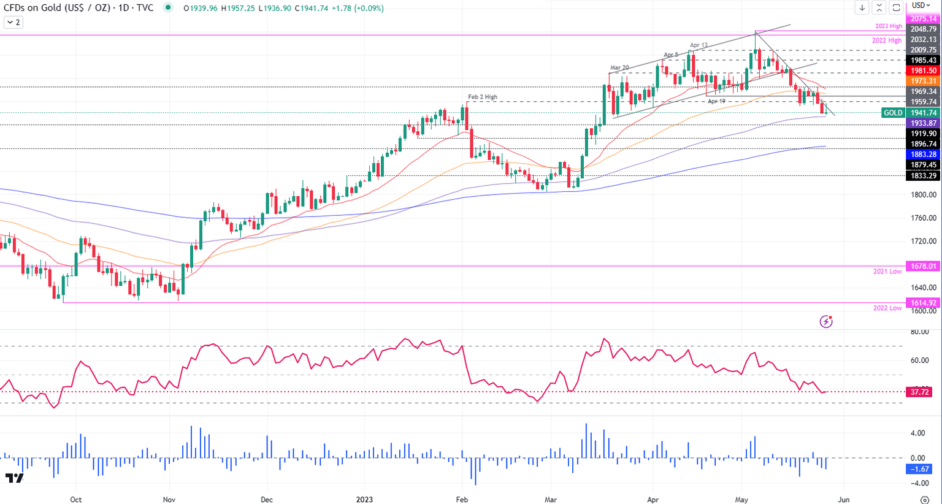Click the auto-fit chart scale icon
942x504 pixels.
tap(879, 7)
